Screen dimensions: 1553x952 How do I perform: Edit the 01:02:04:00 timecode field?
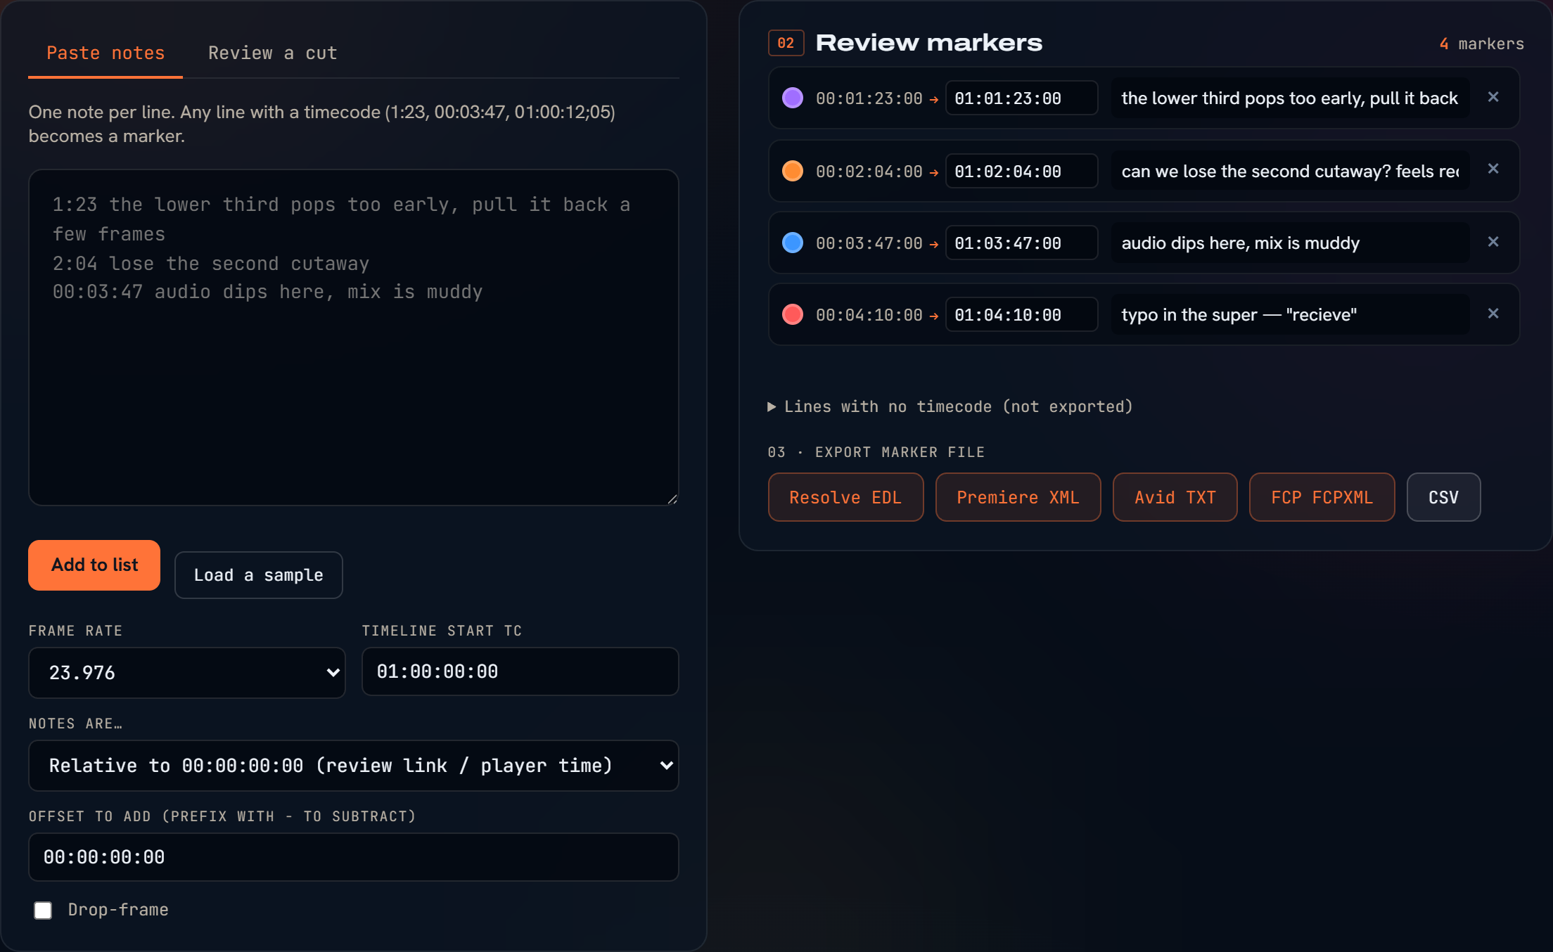coord(1021,171)
